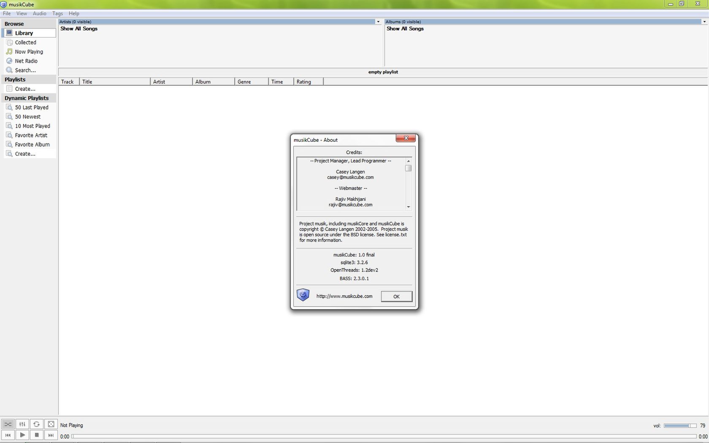Click the 'Not Playing' status text
Viewport: 709px width, 443px height.
(72, 425)
